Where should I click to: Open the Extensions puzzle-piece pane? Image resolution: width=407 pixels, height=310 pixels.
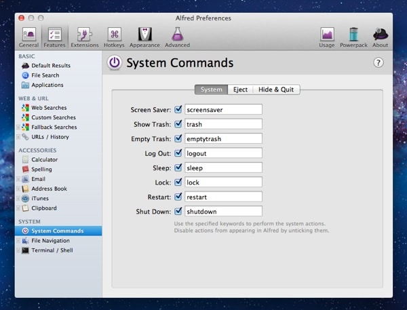tap(85, 37)
